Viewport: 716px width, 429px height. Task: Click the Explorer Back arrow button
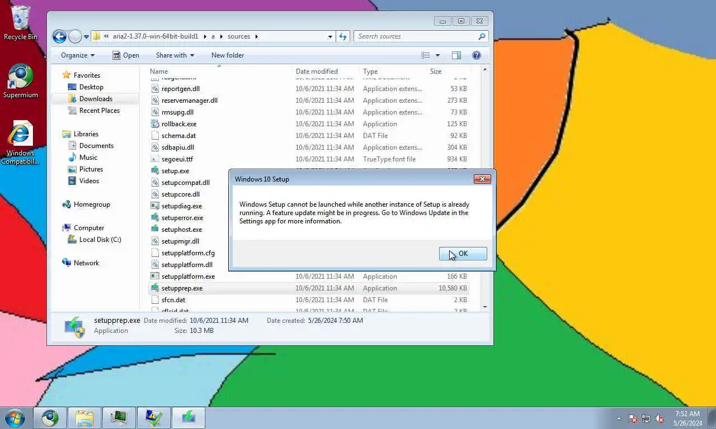point(59,36)
